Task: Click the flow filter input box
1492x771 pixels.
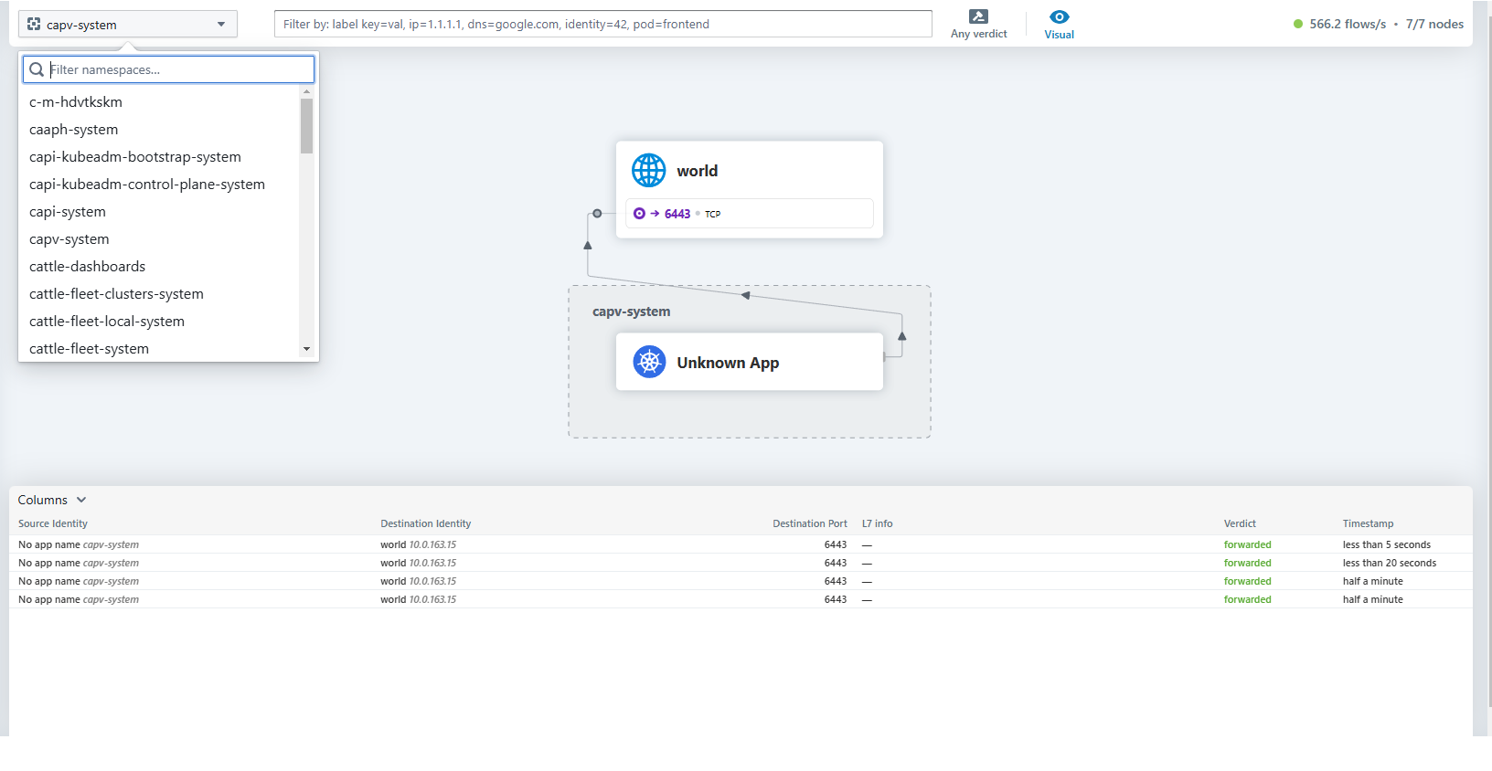Action: tap(603, 25)
